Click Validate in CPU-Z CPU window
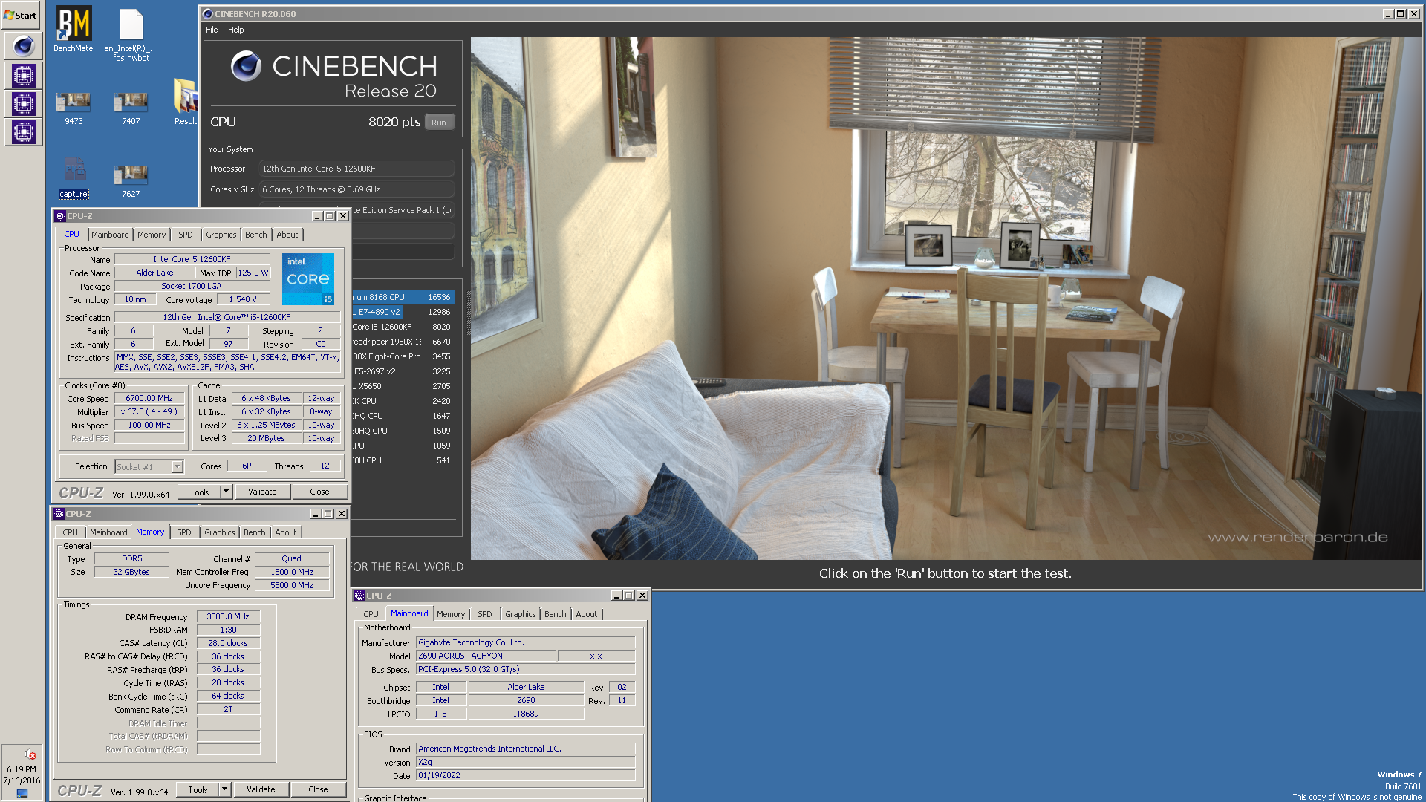Viewport: 1426px width, 802px height. point(262,492)
